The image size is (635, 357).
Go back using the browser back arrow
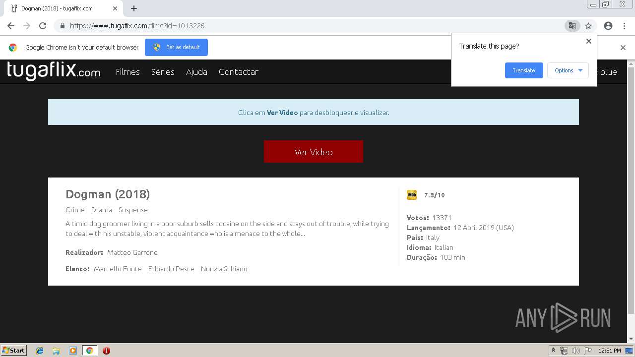11,26
